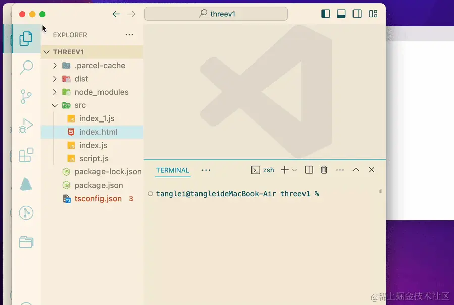The image size is (454, 305).
Task: Create a new terminal with plus icon
Action: pyautogui.click(x=285, y=170)
